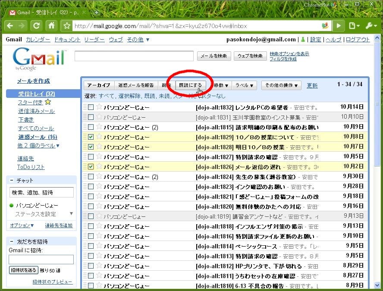Focus the Gmail search text box
Screen dimensions: 383x291
click(134, 56)
